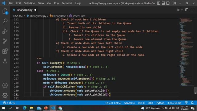Change encoding via UTF-8
Image resolution: width=197 pixels, height=111 pixels.
[x=141, y=103]
